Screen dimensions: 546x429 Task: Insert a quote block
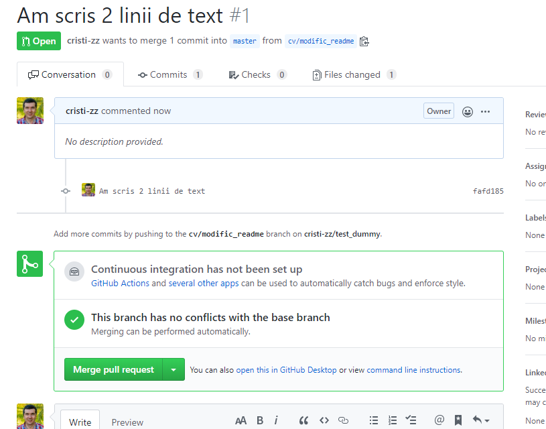[x=303, y=420]
